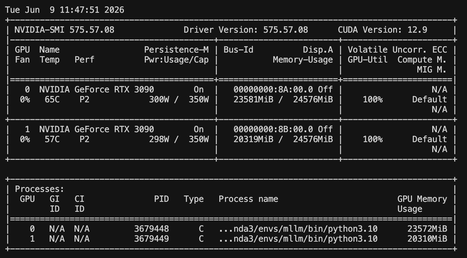Image resolution: width=467 pixels, height=258 pixels.
Task: Click the timestamp Tue Jun 9 11:47:51 2026
Action: click(65, 10)
